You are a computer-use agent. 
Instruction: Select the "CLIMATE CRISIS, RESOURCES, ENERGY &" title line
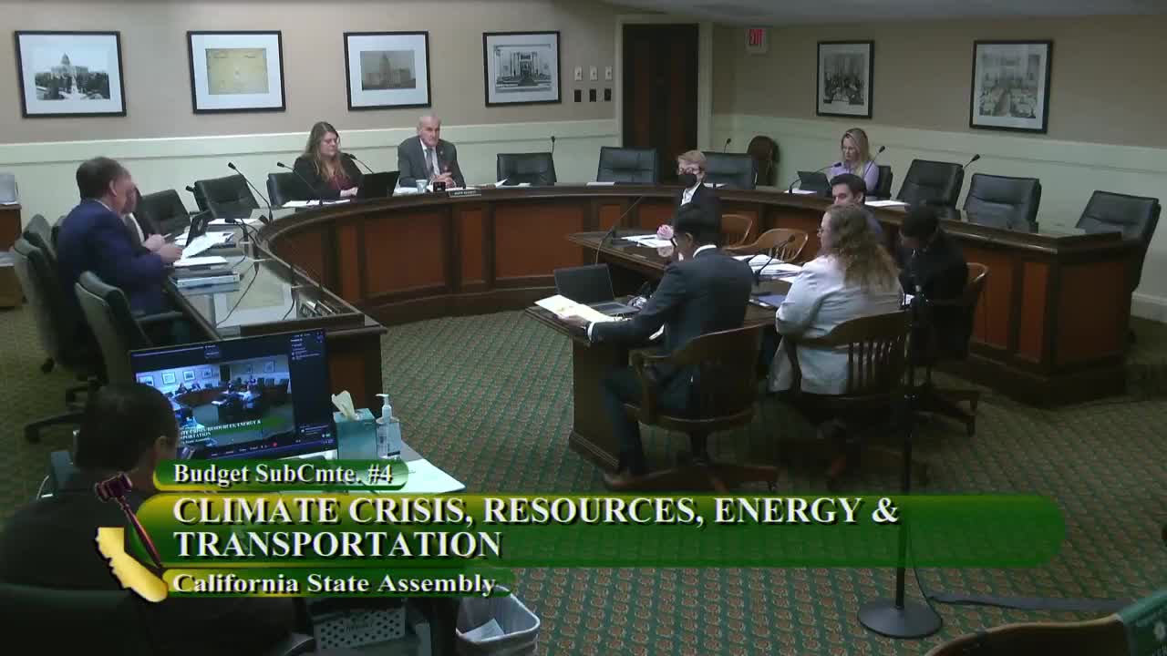536,511
